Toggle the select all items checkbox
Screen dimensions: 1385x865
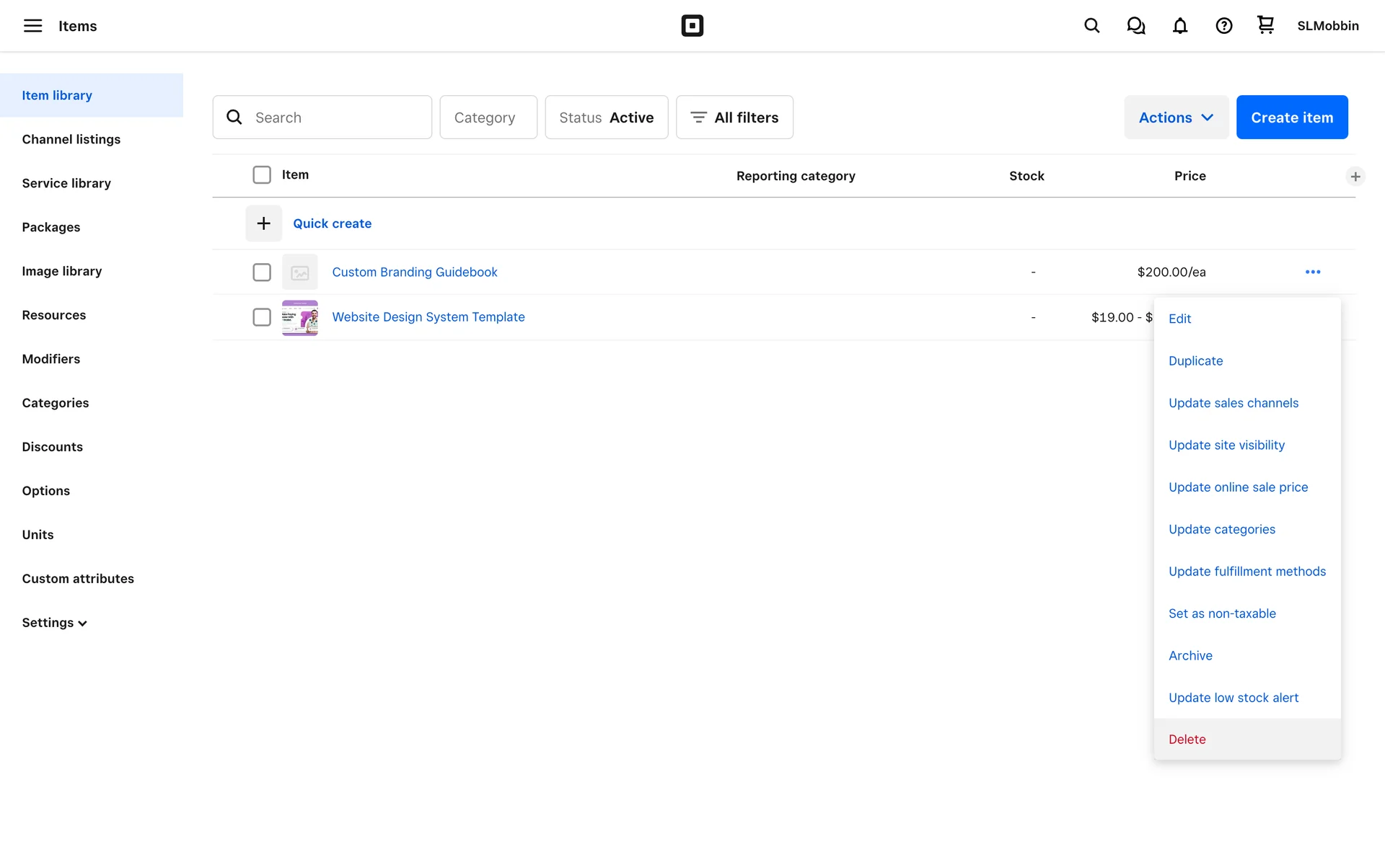(262, 175)
